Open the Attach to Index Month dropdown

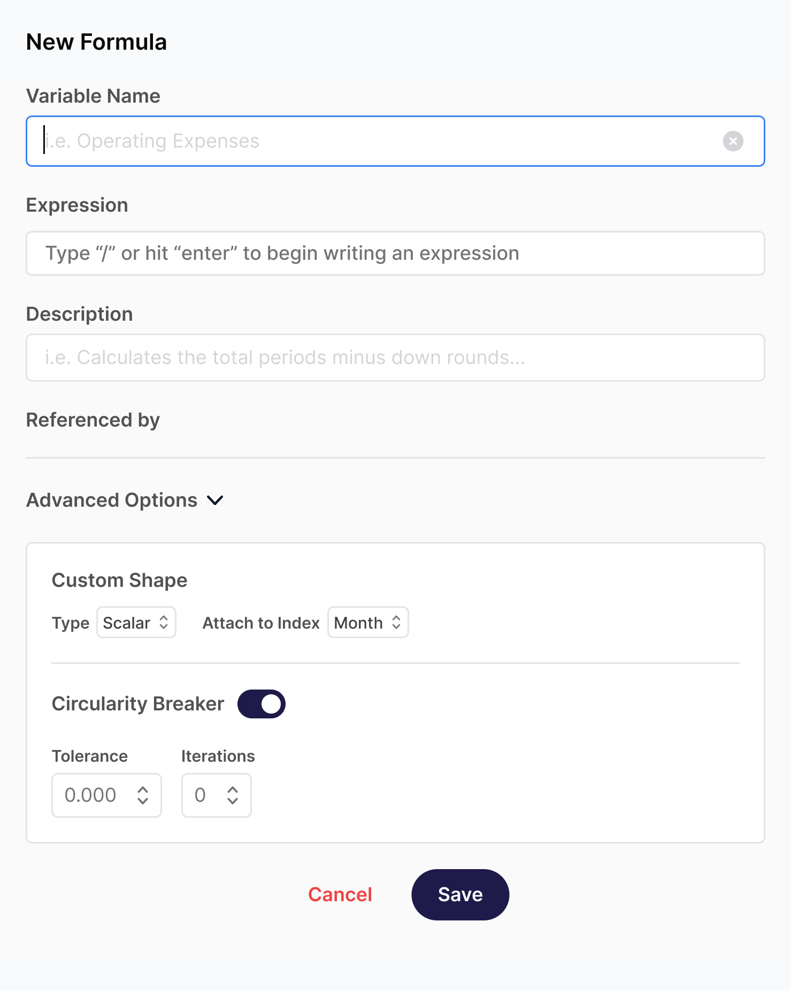coord(368,622)
